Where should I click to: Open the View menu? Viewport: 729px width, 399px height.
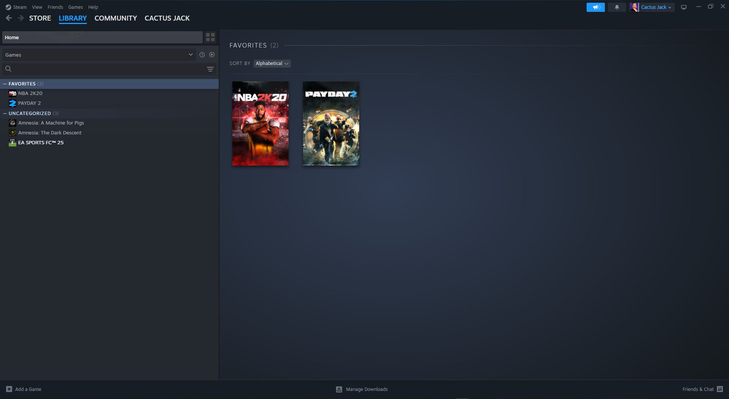coord(37,7)
